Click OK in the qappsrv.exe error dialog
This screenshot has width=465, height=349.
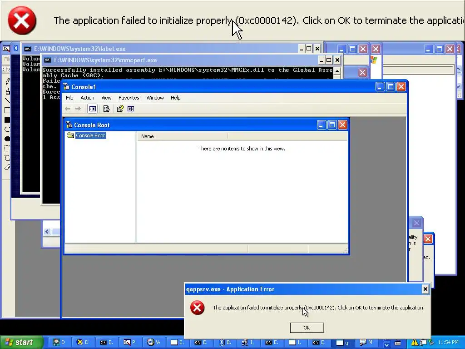(x=307, y=328)
